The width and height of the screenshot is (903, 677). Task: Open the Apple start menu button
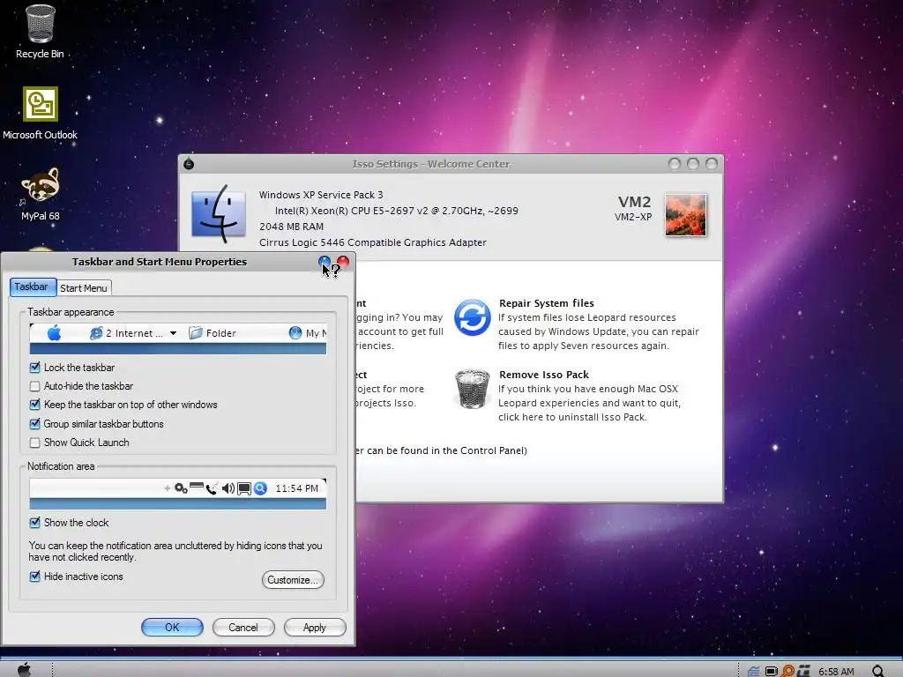point(24,670)
